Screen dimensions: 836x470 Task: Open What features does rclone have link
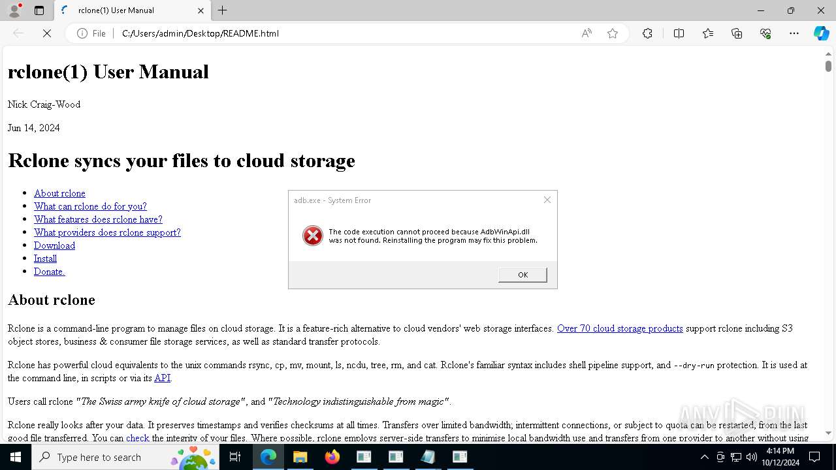[x=98, y=219]
